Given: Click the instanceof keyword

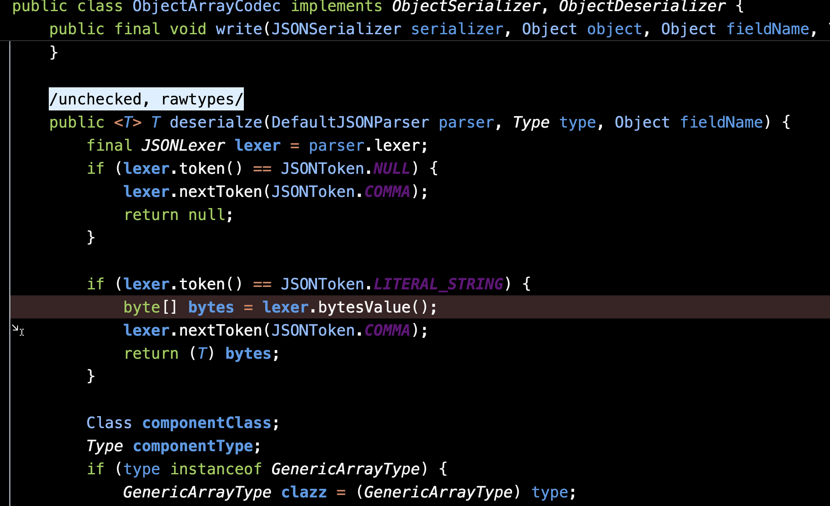Looking at the screenshot, I should point(216,469).
